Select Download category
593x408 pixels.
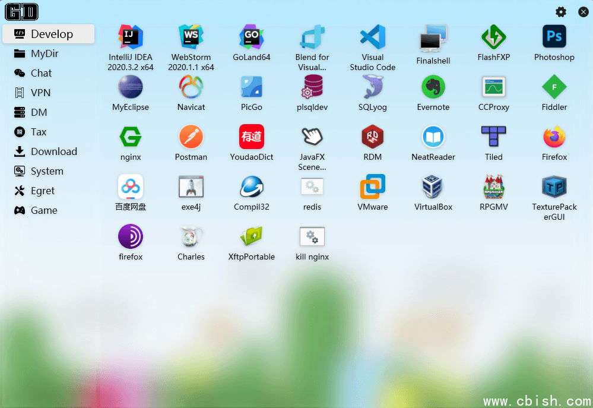pyautogui.click(x=49, y=151)
